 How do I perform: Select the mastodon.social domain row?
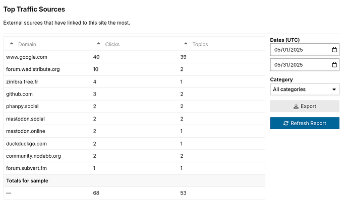[x=134, y=119]
